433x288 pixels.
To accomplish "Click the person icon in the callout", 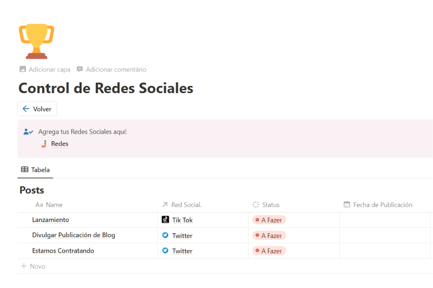I will [28, 131].
